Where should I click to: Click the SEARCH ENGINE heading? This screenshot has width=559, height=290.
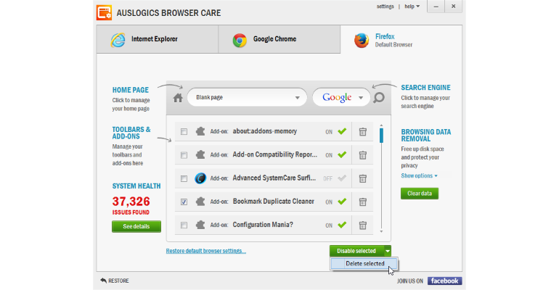coord(425,88)
